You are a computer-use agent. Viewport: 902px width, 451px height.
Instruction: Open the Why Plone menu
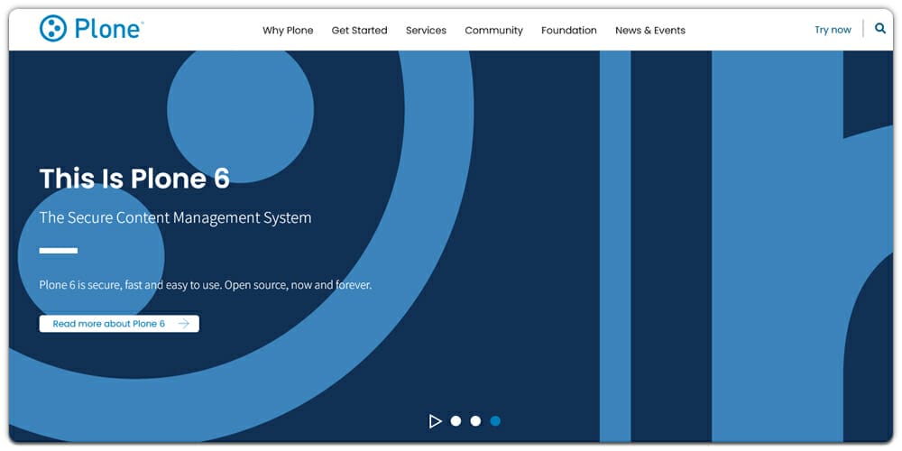pyautogui.click(x=288, y=31)
